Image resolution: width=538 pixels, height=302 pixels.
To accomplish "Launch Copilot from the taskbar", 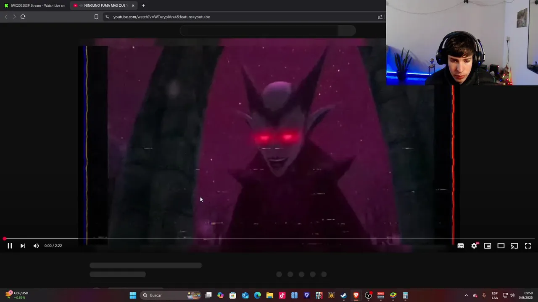I will tap(221, 295).
